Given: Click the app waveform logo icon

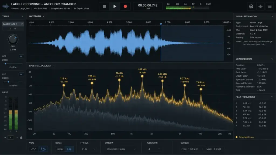Looking at the screenshot, I should coord(6,6).
